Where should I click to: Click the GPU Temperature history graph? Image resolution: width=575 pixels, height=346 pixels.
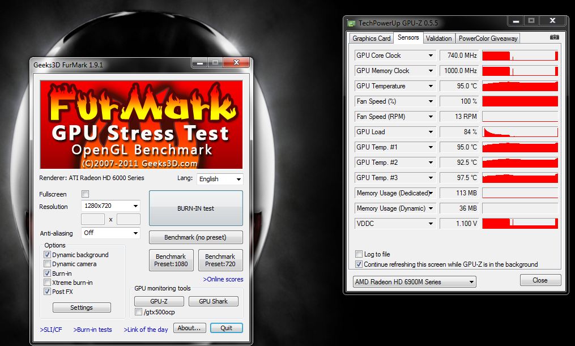point(520,86)
